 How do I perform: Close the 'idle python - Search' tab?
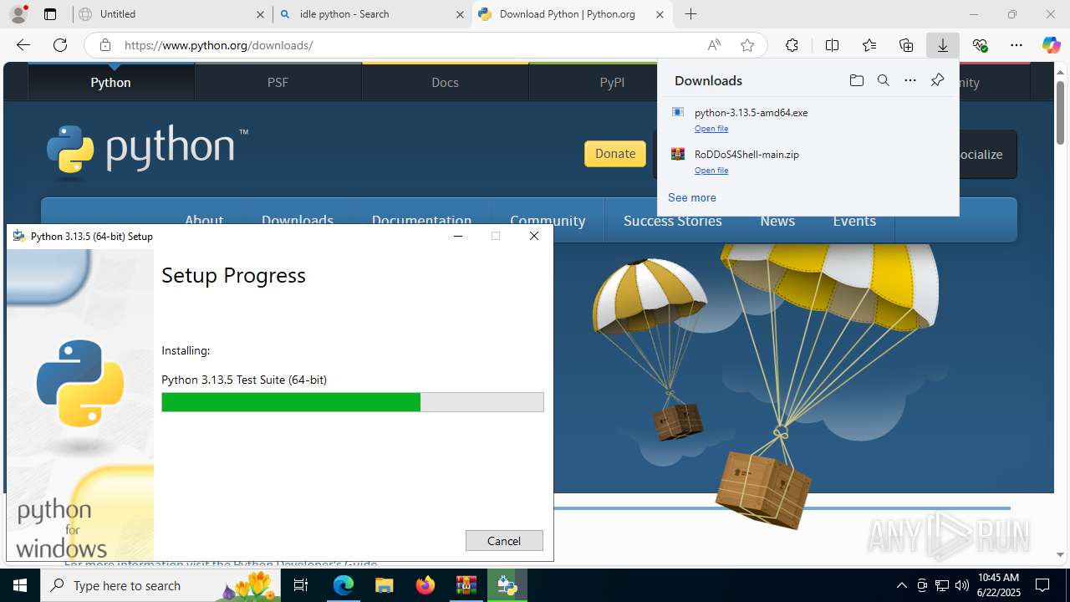click(460, 14)
